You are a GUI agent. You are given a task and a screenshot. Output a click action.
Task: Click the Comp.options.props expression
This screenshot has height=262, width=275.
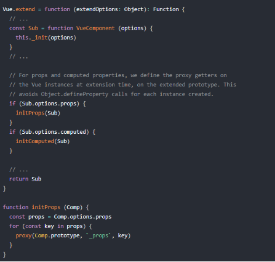(x=82, y=216)
